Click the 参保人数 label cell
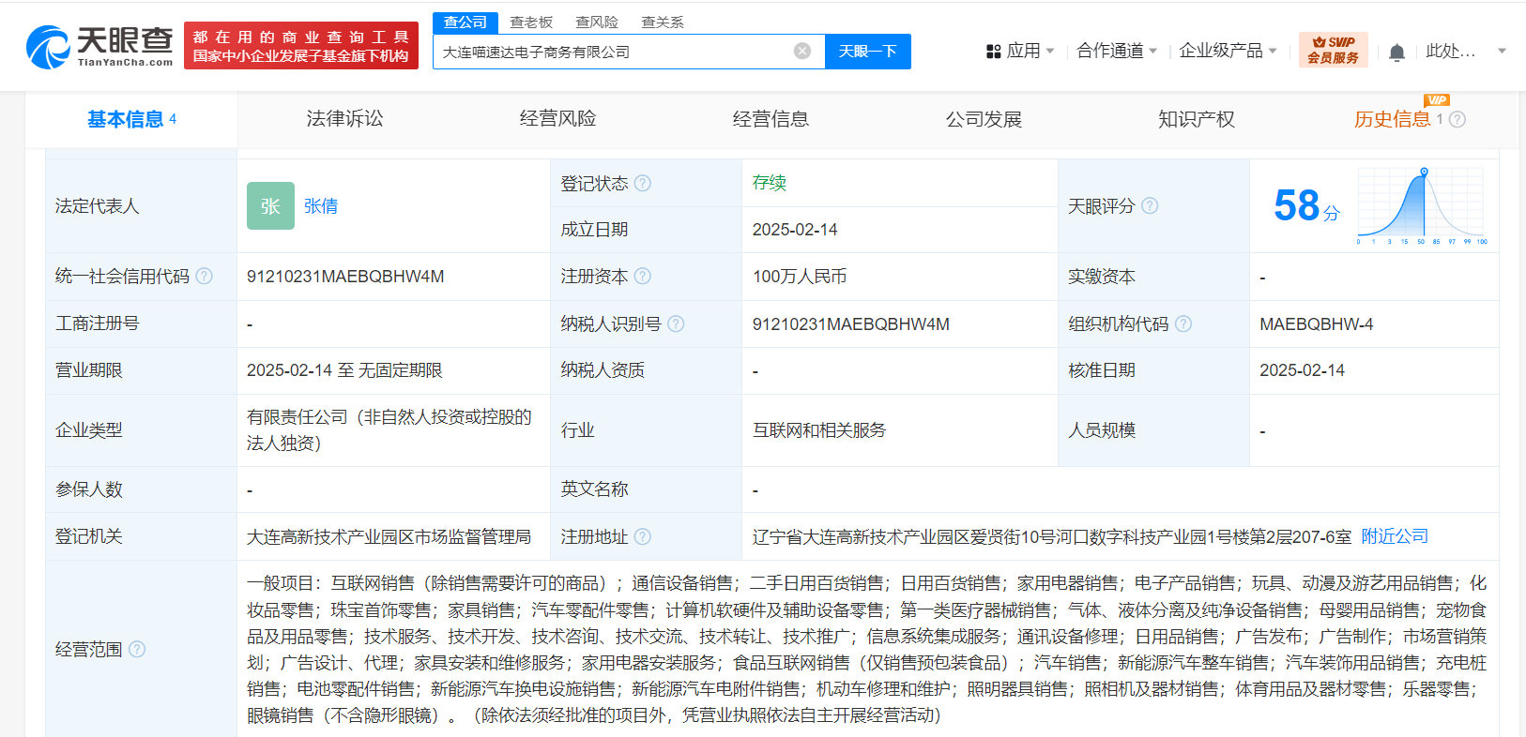1526x737 pixels. click(x=141, y=489)
